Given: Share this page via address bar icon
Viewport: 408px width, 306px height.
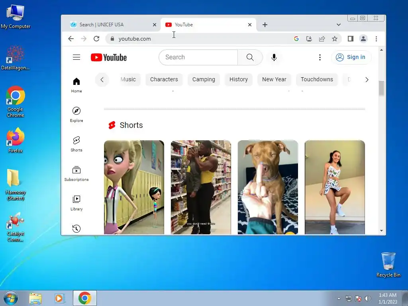Looking at the screenshot, I should coord(322,39).
